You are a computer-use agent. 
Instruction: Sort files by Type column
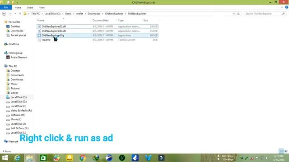[x=121, y=20]
